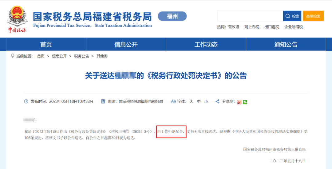Set font size to 大
The width and height of the screenshot is (332, 169).
click(191, 101)
